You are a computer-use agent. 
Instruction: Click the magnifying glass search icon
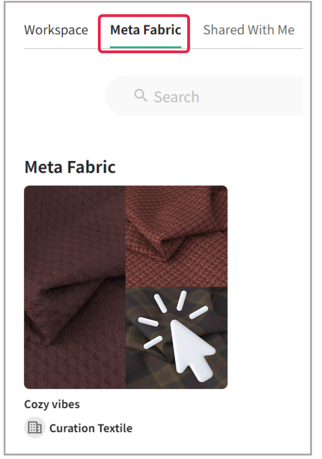141,96
